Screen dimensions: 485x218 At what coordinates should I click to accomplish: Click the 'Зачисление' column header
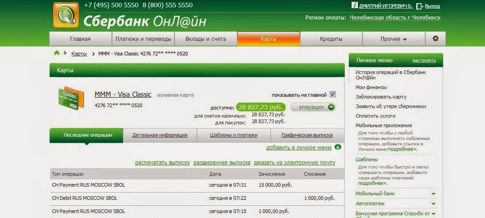(271, 174)
